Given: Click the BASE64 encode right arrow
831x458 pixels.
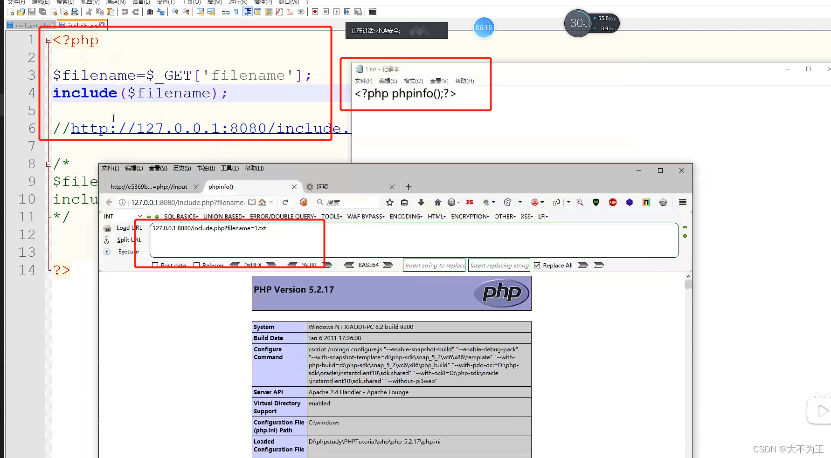Looking at the screenshot, I should 388,265.
